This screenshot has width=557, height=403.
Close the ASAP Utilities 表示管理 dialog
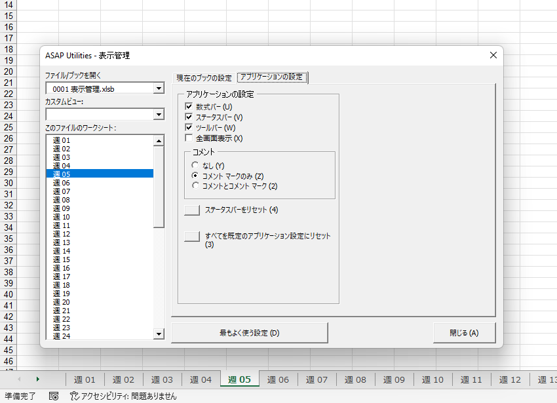pos(493,55)
